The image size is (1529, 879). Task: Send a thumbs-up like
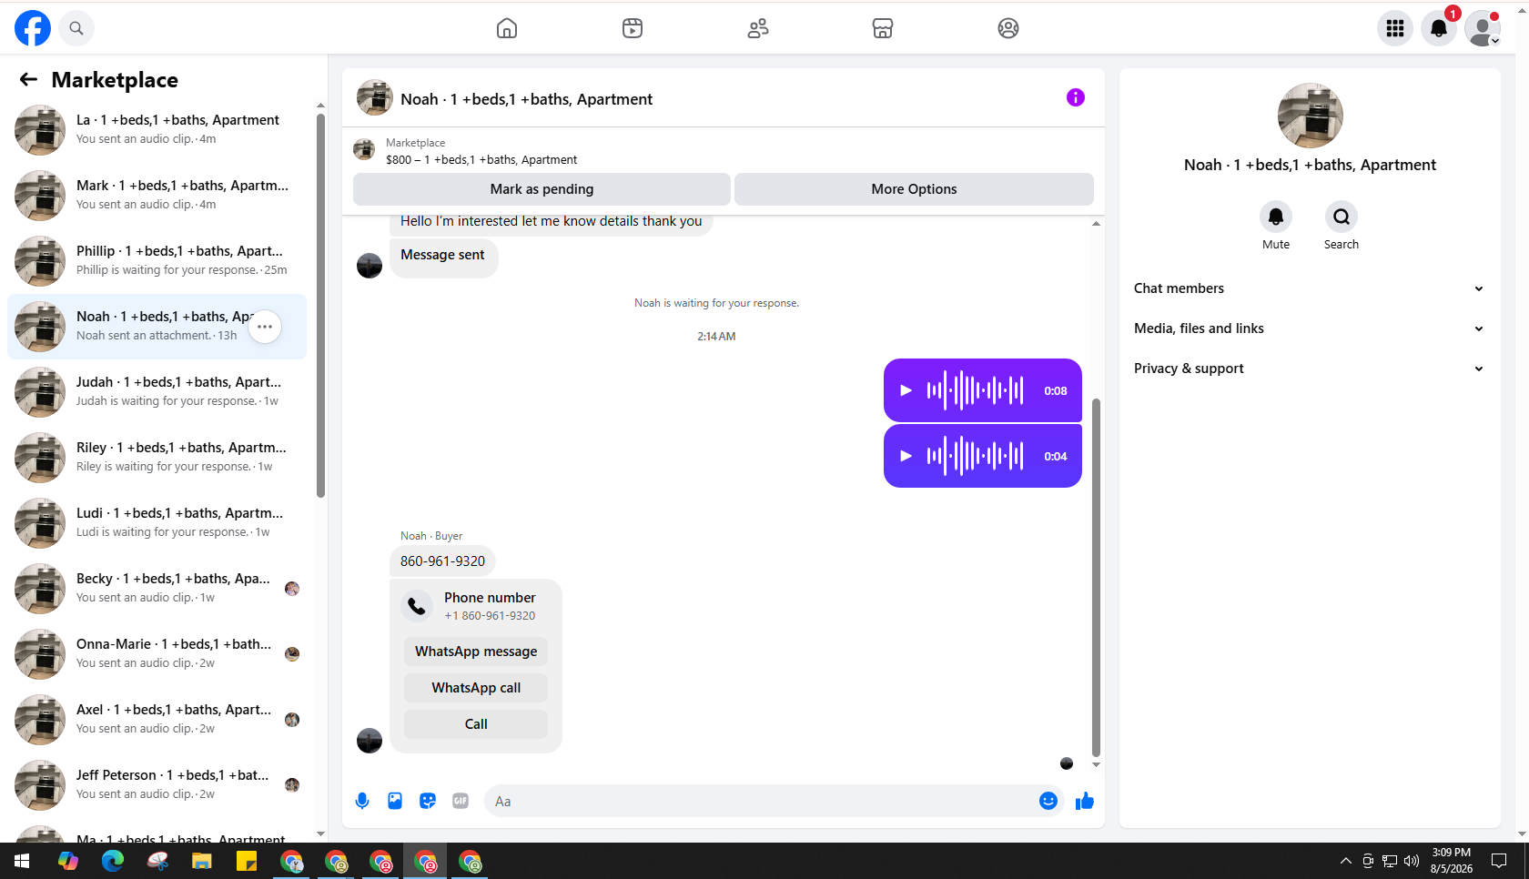(x=1085, y=801)
